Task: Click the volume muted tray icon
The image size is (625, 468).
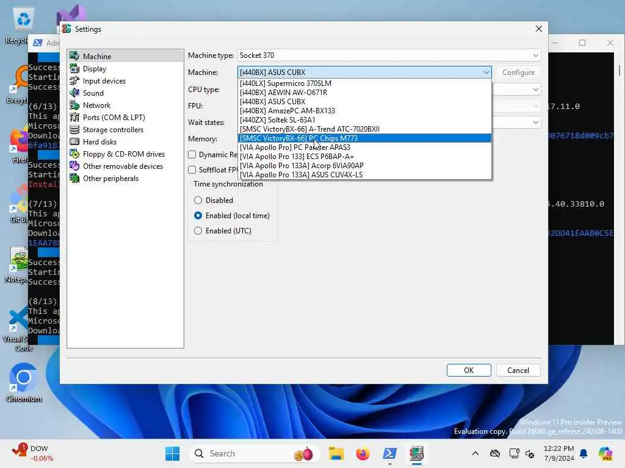Action: click(530, 453)
